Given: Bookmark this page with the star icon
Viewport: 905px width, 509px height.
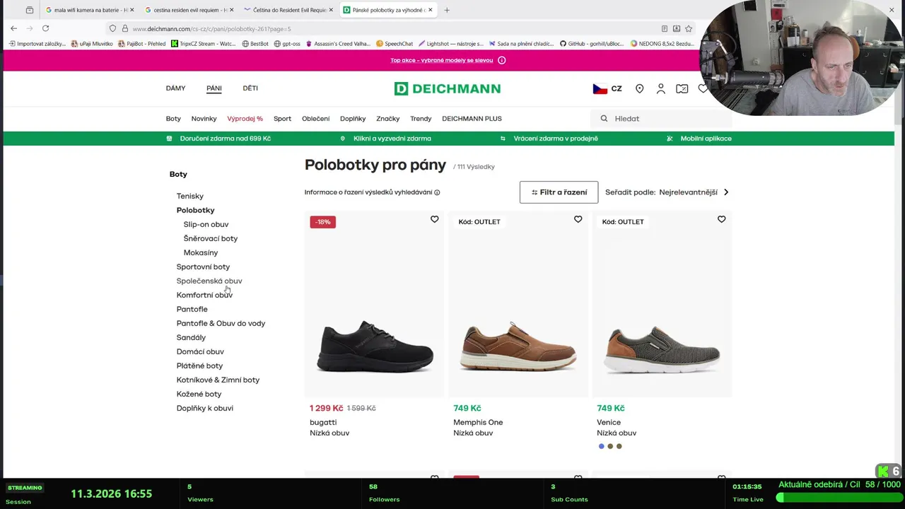Looking at the screenshot, I should 689,29.
